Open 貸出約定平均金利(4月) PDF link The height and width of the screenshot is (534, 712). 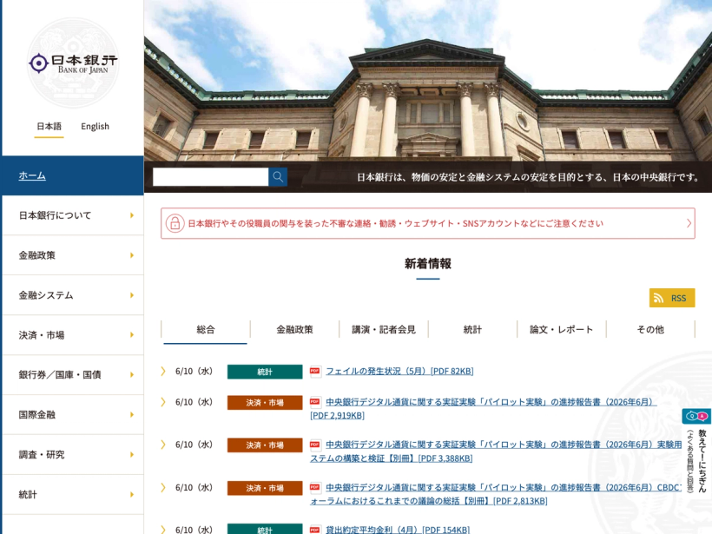coord(398,530)
